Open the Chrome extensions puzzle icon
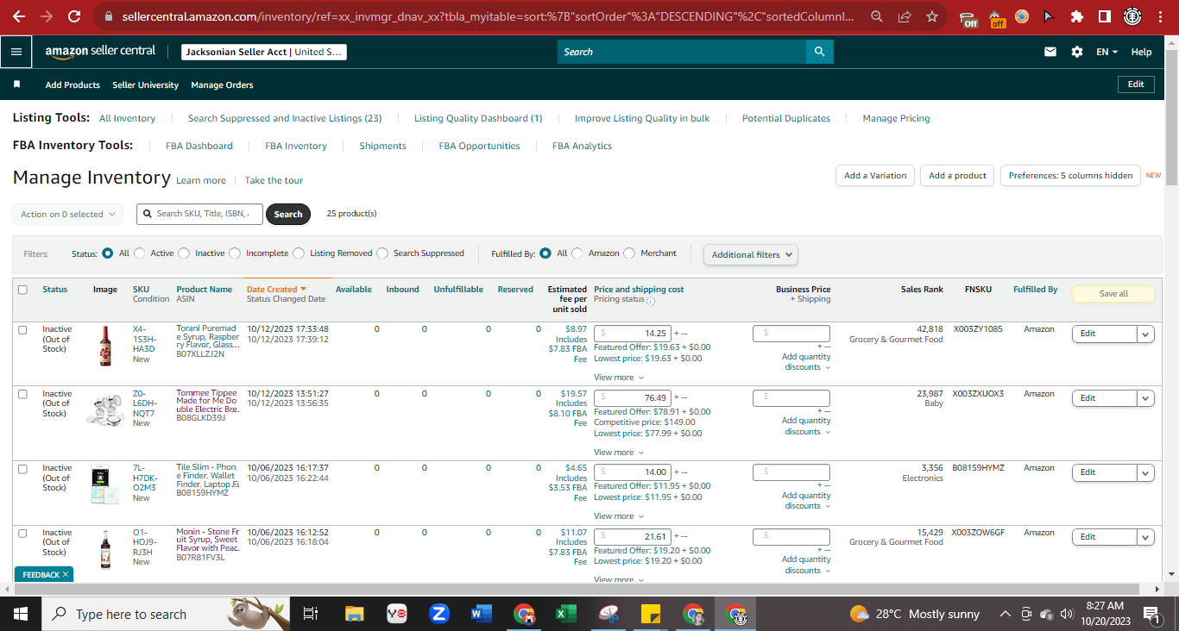The width and height of the screenshot is (1179, 631). [1076, 16]
